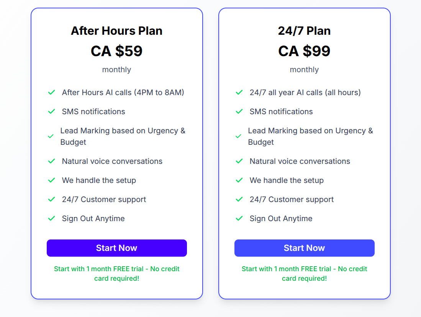Click We handle the setup checkmark in 24/7 Plan
Screen dimensions: 421x317
coord(239,180)
